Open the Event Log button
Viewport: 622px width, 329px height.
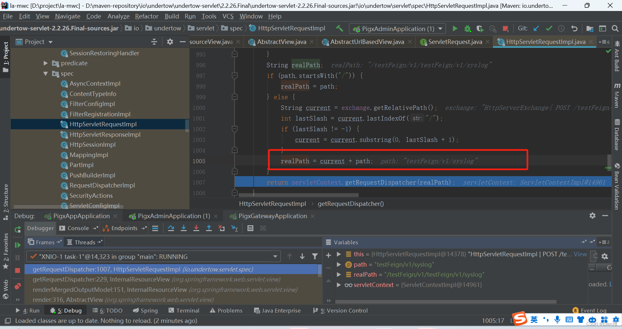(590, 311)
